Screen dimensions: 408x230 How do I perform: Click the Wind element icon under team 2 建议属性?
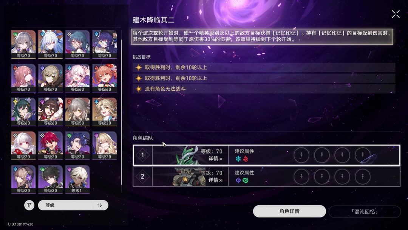[246, 180]
